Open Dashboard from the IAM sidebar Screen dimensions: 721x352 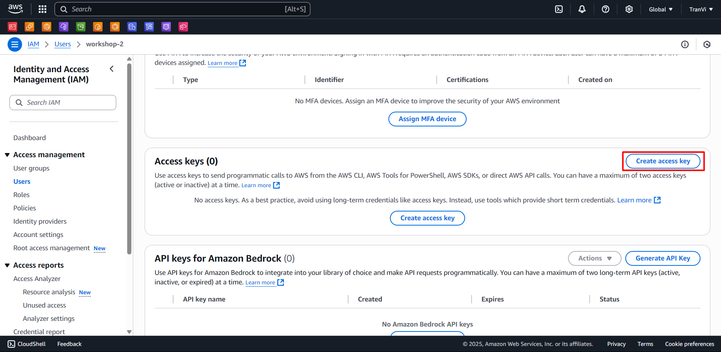29,137
